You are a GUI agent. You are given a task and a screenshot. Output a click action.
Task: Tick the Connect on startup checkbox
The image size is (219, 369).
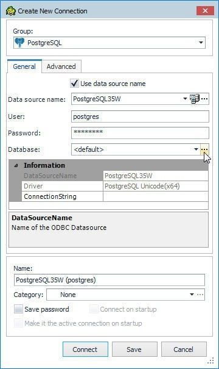click(x=94, y=309)
